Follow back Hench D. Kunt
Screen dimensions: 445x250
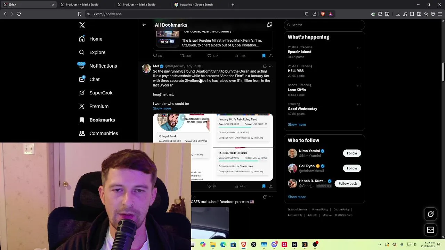(348, 184)
